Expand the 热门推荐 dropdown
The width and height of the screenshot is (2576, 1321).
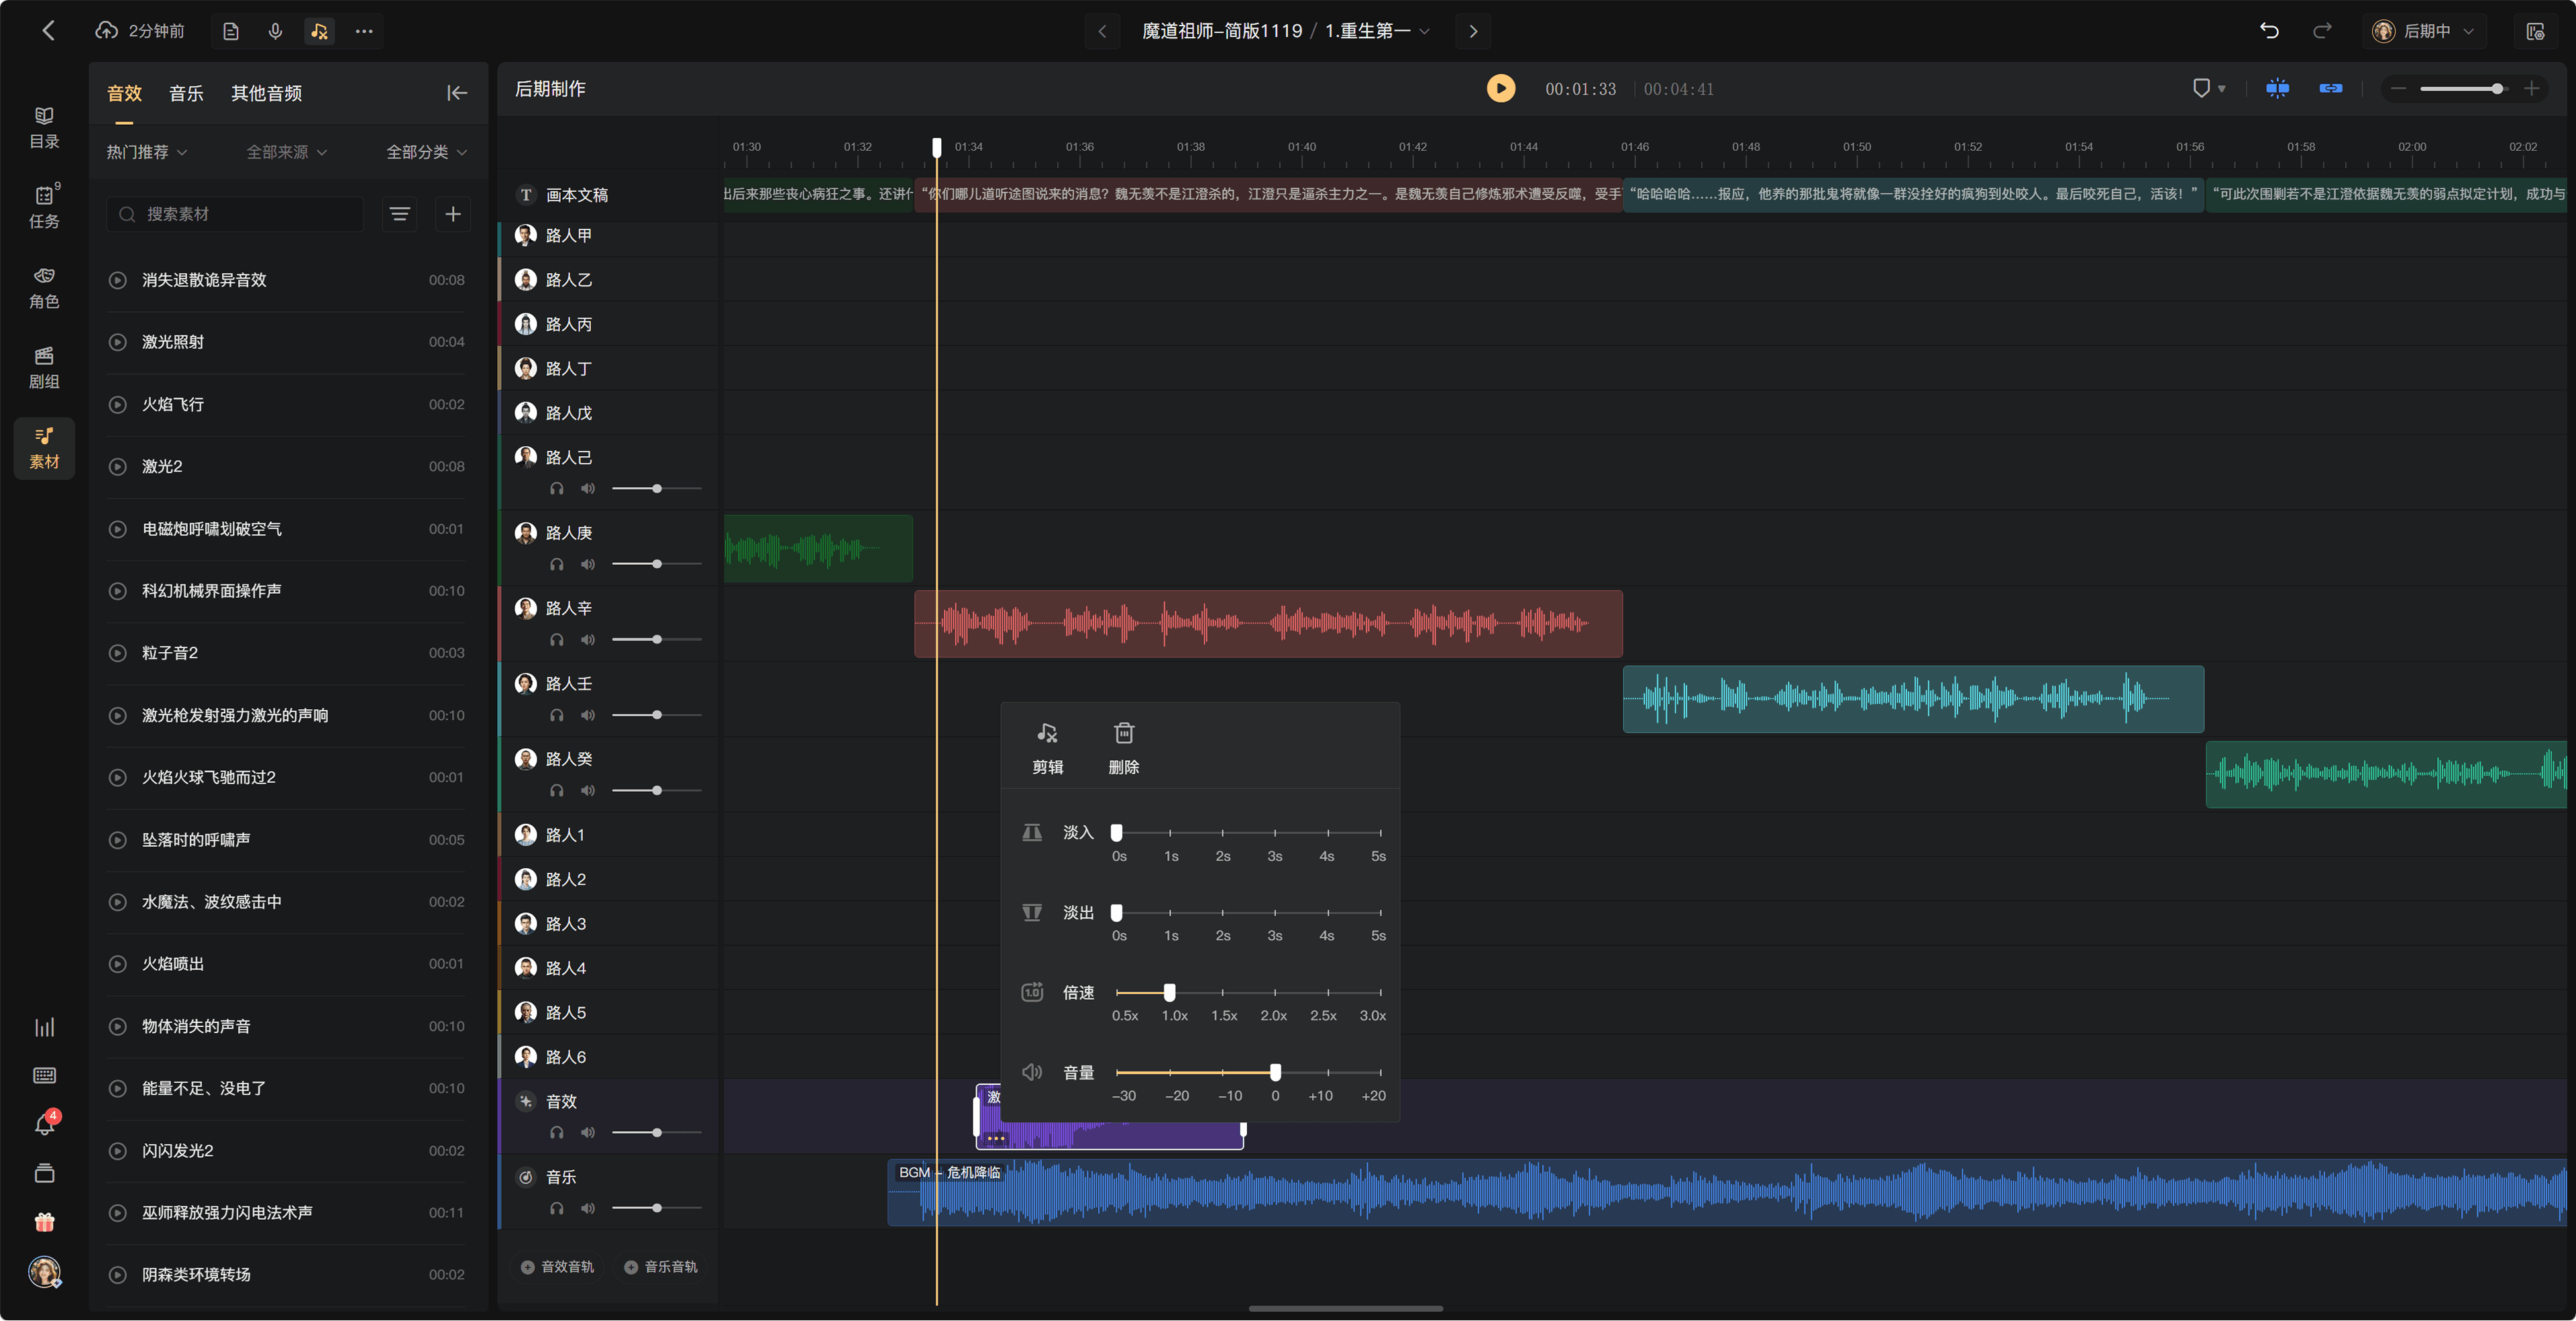click(147, 152)
